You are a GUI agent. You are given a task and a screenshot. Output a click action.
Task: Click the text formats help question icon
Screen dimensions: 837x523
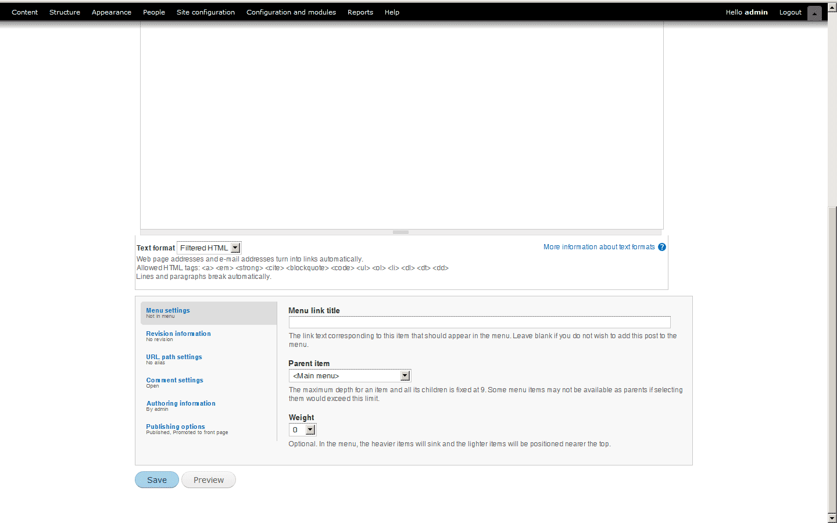tap(661, 247)
